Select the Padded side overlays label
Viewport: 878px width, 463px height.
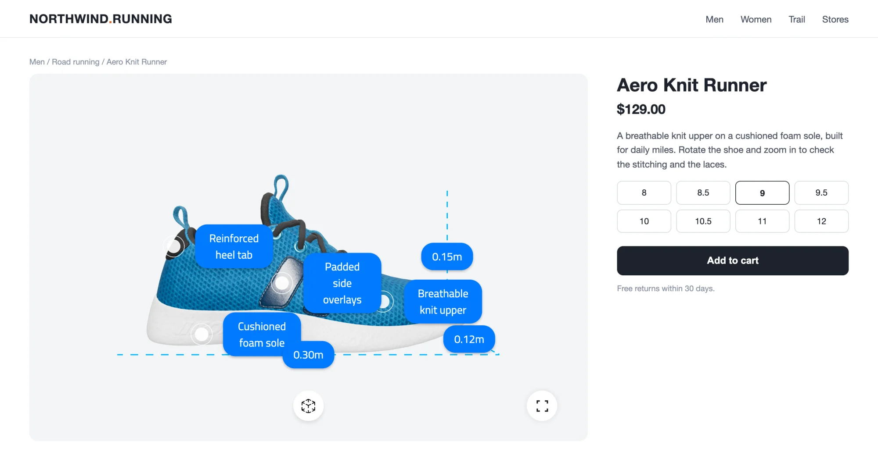pyautogui.click(x=342, y=283)
